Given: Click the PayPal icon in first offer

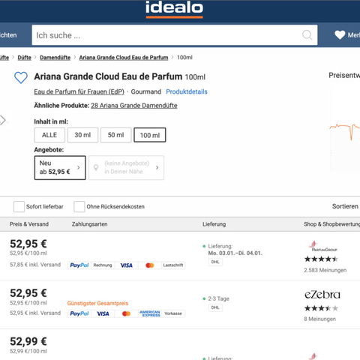Looking at the screenshot, I should [79, 265].
